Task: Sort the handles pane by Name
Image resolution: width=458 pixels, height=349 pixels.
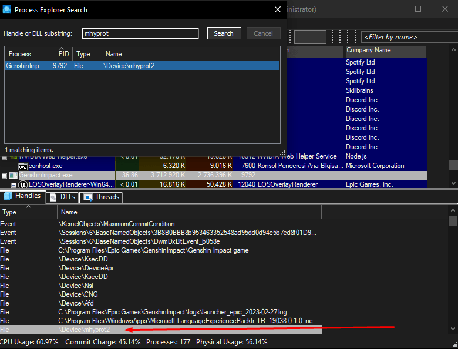Action: [190, 212]
